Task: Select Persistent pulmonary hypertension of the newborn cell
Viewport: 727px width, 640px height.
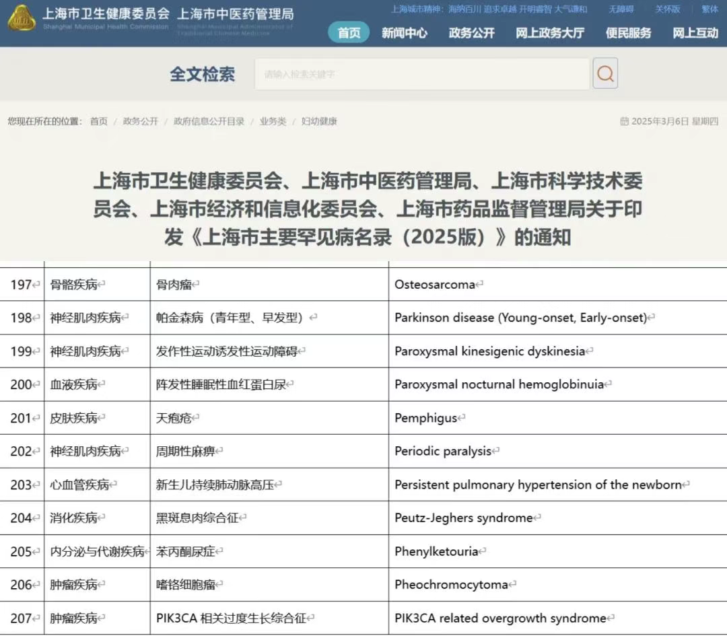Action: (558, 485)
